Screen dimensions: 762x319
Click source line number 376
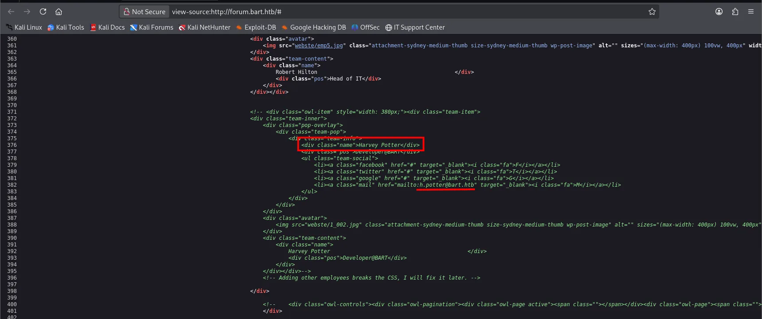pyautogui.click(x=12, y=145)
